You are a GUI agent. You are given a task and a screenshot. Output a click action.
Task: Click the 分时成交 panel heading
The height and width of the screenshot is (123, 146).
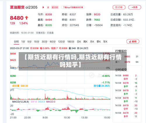tap(121, 70)
